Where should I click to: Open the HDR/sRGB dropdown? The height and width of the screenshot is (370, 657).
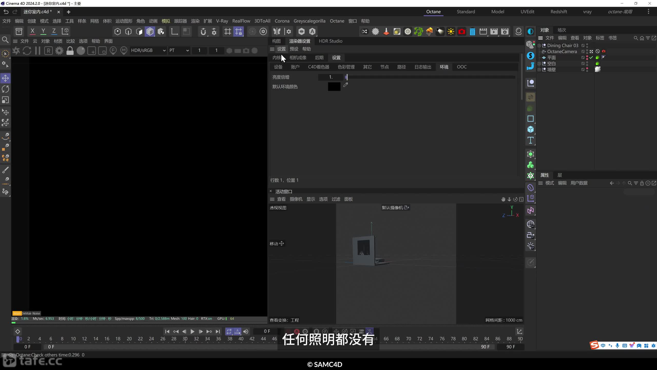pyautogui.click(x=148, y=50)
